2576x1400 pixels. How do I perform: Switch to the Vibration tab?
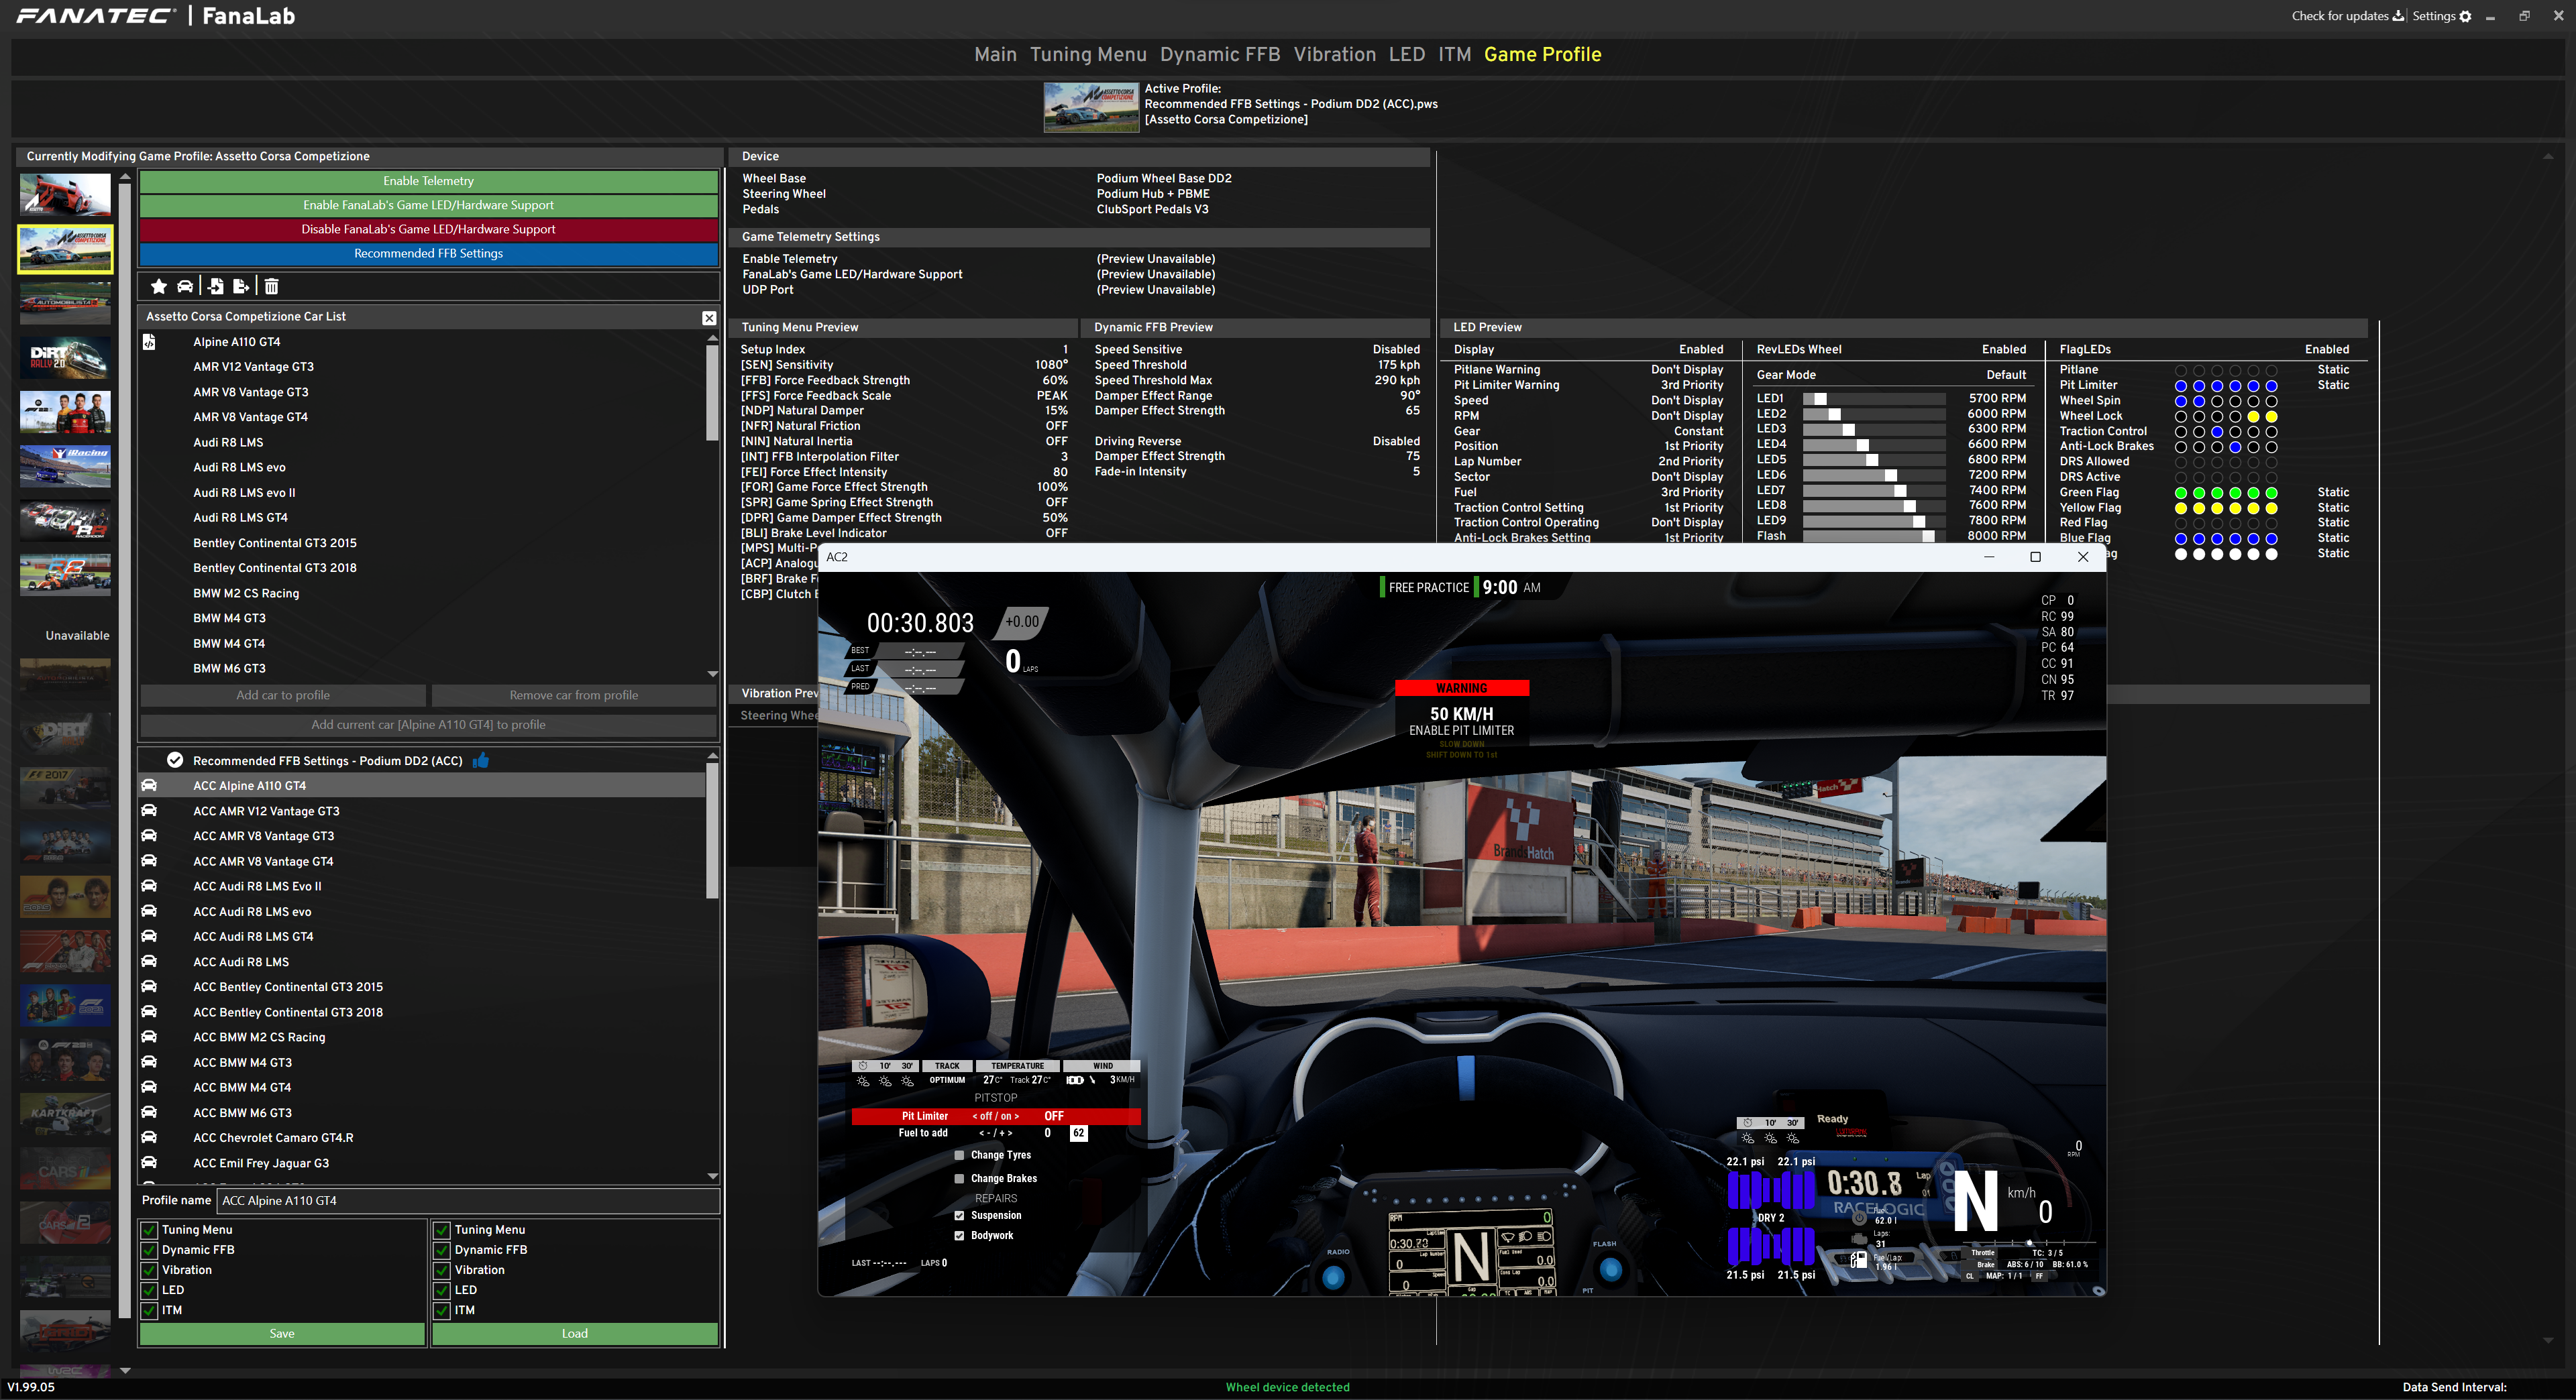pos(1335,55)
